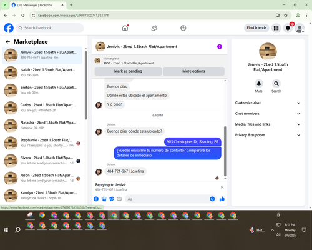Open Natasha conversation in chat list
Viewport: 312px width, 250px height.
click(x=42, y=125)
